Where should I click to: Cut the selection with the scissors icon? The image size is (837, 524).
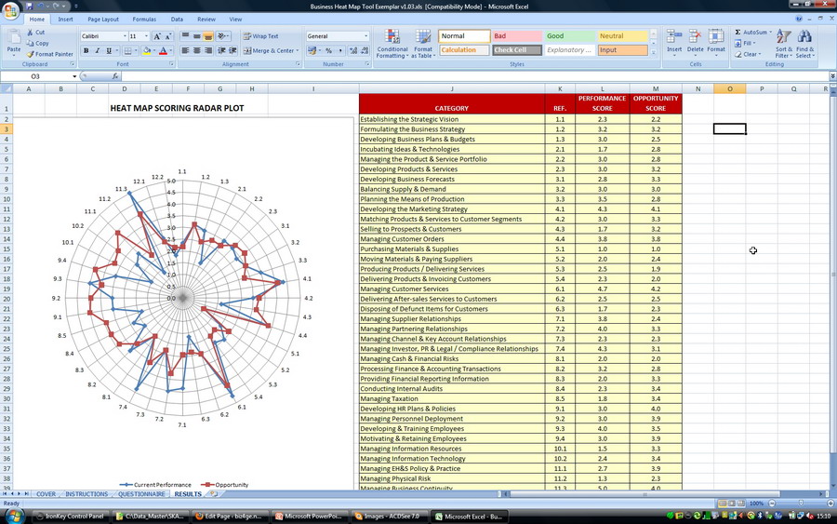[30, 33]
